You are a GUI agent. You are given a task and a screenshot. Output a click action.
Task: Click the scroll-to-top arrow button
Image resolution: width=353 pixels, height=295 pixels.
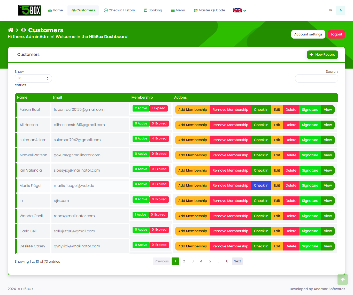pos(342,279)
